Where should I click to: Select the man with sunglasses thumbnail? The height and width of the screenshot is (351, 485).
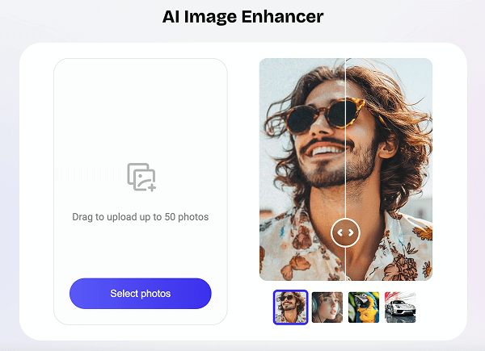pyautogui.click(x=290, y=307)
